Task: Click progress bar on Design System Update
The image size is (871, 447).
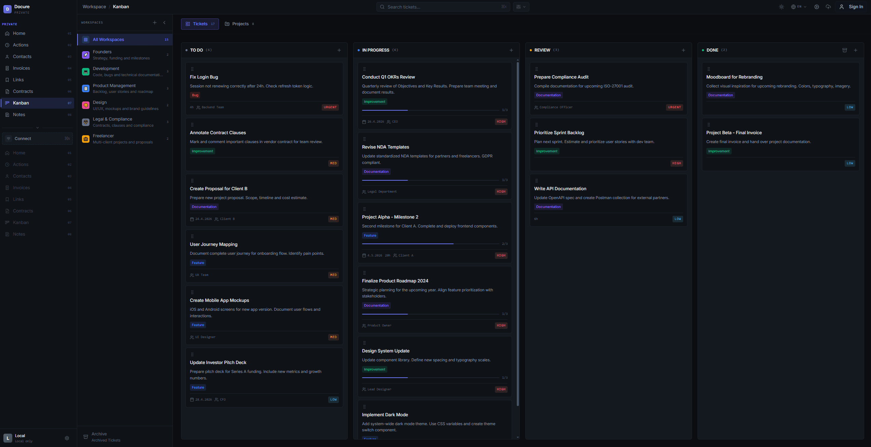Action: 430,378
